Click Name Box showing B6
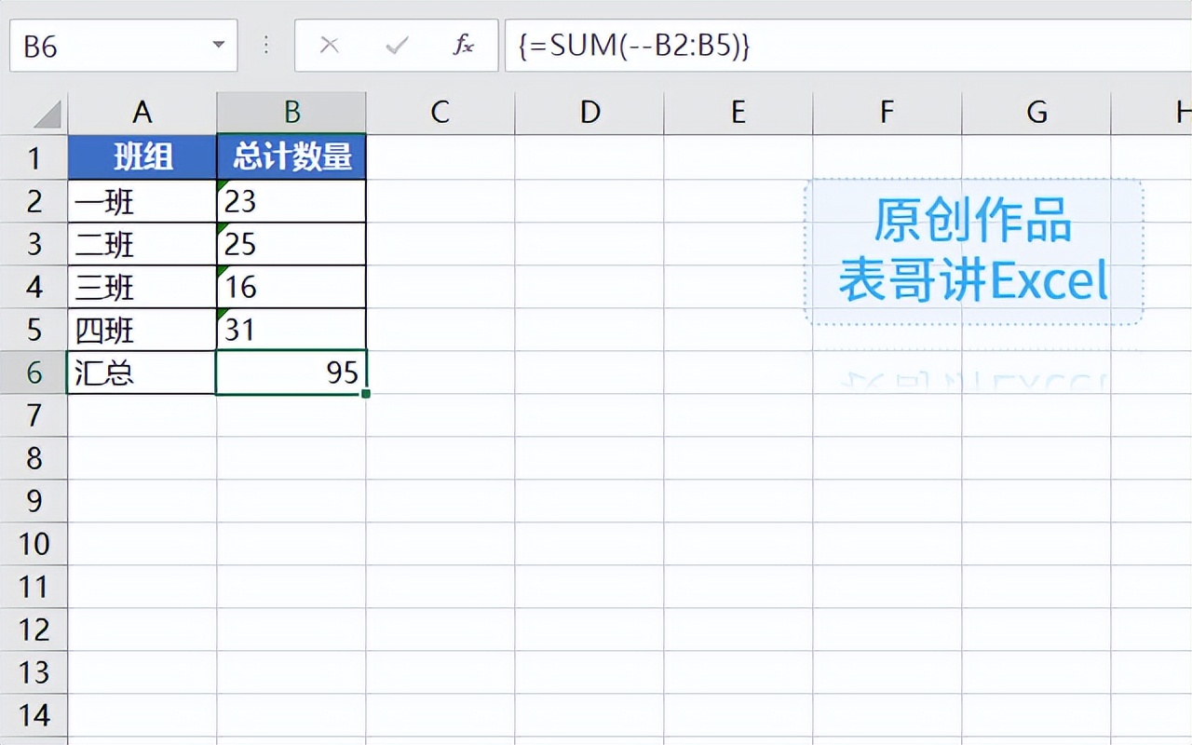The width and height of the screenshot is (1192, 745). (124, 46)
